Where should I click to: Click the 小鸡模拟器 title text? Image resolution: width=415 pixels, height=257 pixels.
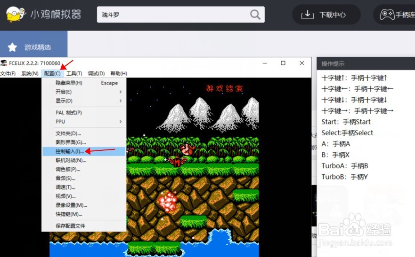(56, 14)
